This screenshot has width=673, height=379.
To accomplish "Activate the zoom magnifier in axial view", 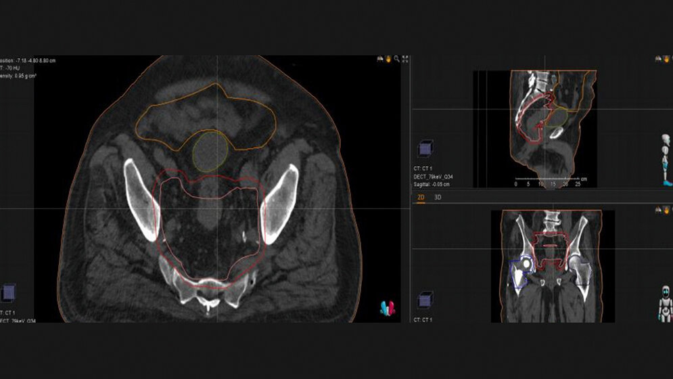I will [397, 60].
